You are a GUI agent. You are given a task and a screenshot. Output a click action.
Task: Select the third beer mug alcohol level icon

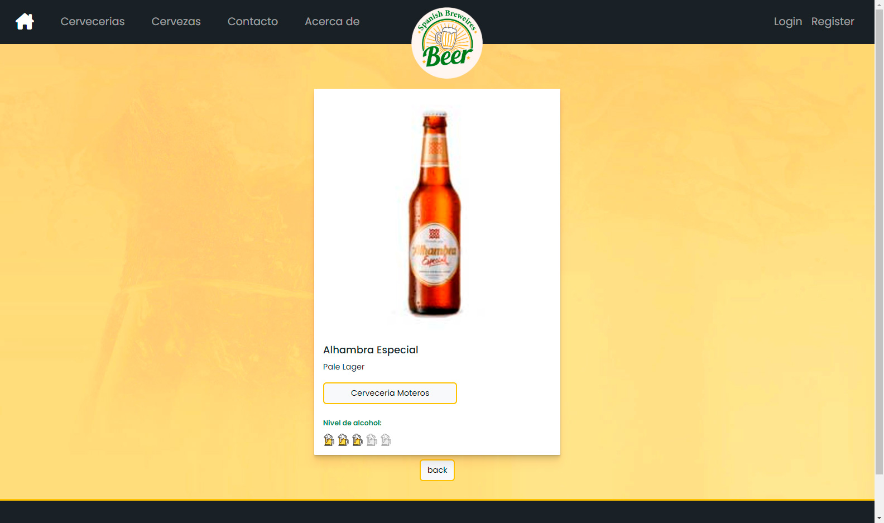point(357,440)
